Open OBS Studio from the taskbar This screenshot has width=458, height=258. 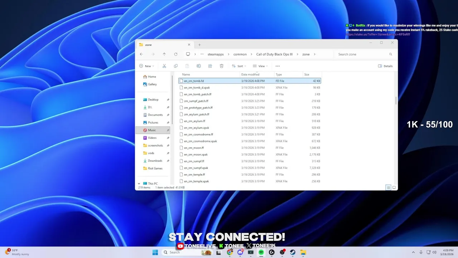coord(282,252)
